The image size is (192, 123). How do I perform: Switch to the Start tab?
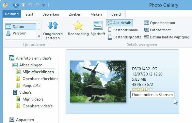click(29, 14)
